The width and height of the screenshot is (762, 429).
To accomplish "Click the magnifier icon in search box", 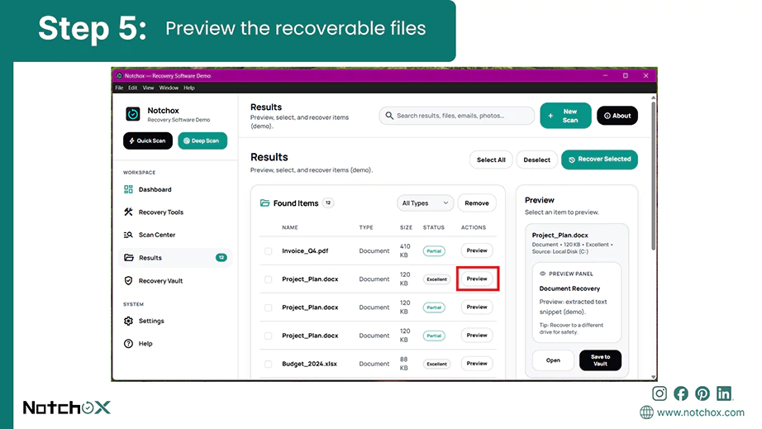I will pyautogui.click(x=389, y=116).
